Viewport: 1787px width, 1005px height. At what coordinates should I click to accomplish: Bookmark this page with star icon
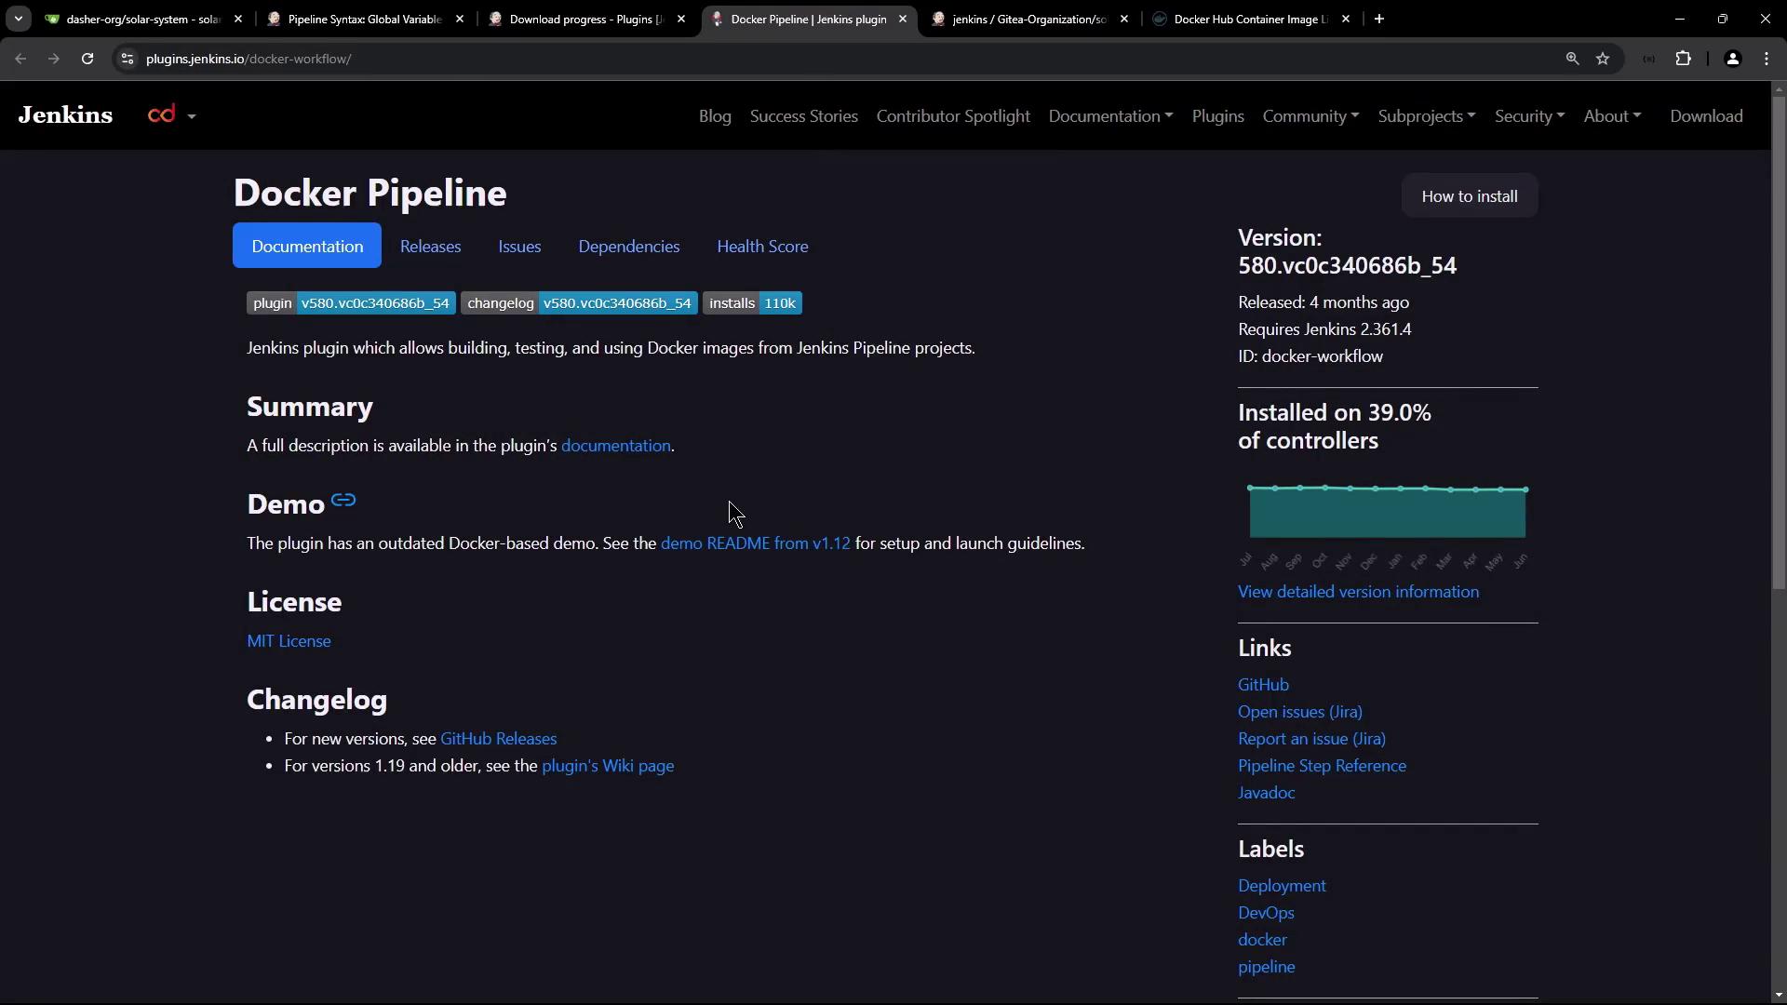pos(1603,59)
